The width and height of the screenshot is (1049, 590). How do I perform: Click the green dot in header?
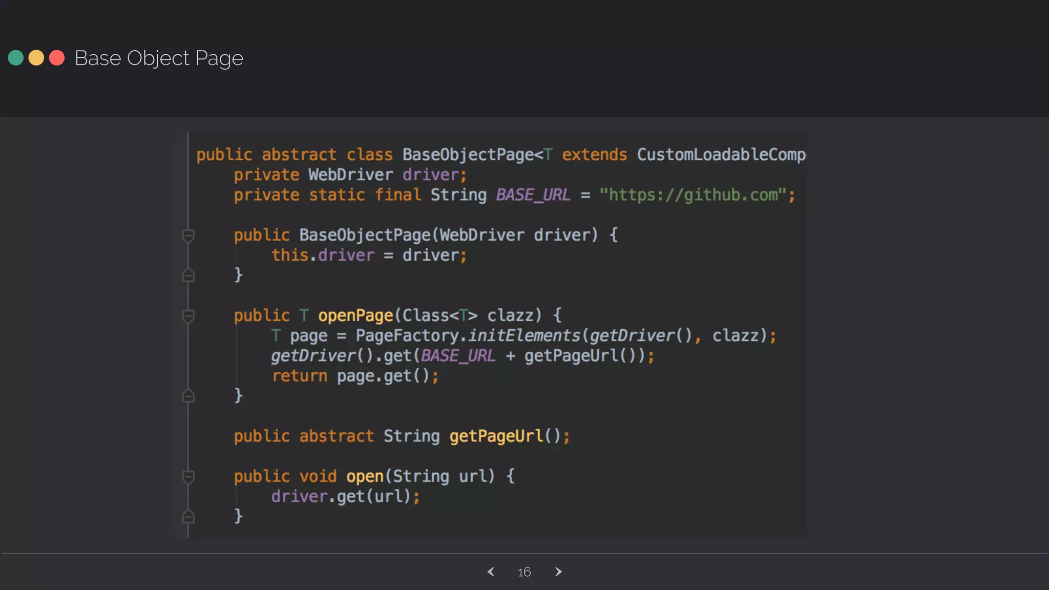pos(16,58)
